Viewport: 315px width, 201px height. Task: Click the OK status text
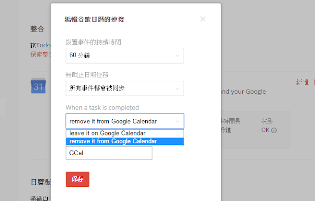point(265,130)
